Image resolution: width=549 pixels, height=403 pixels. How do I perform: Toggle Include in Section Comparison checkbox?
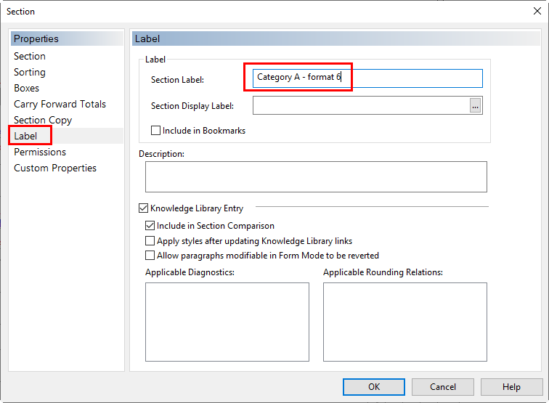point(150,226)
